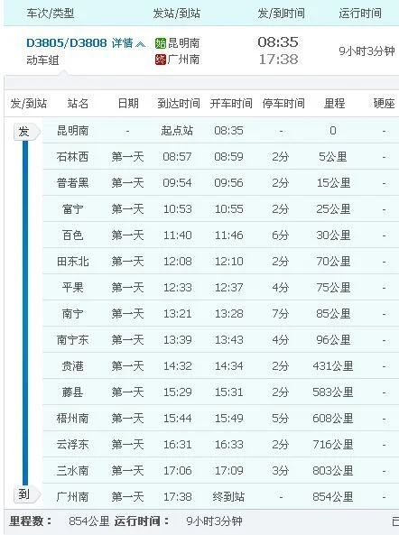Select station 田东北 row
The image size is (399, 535).
click(x=220, y=262)
